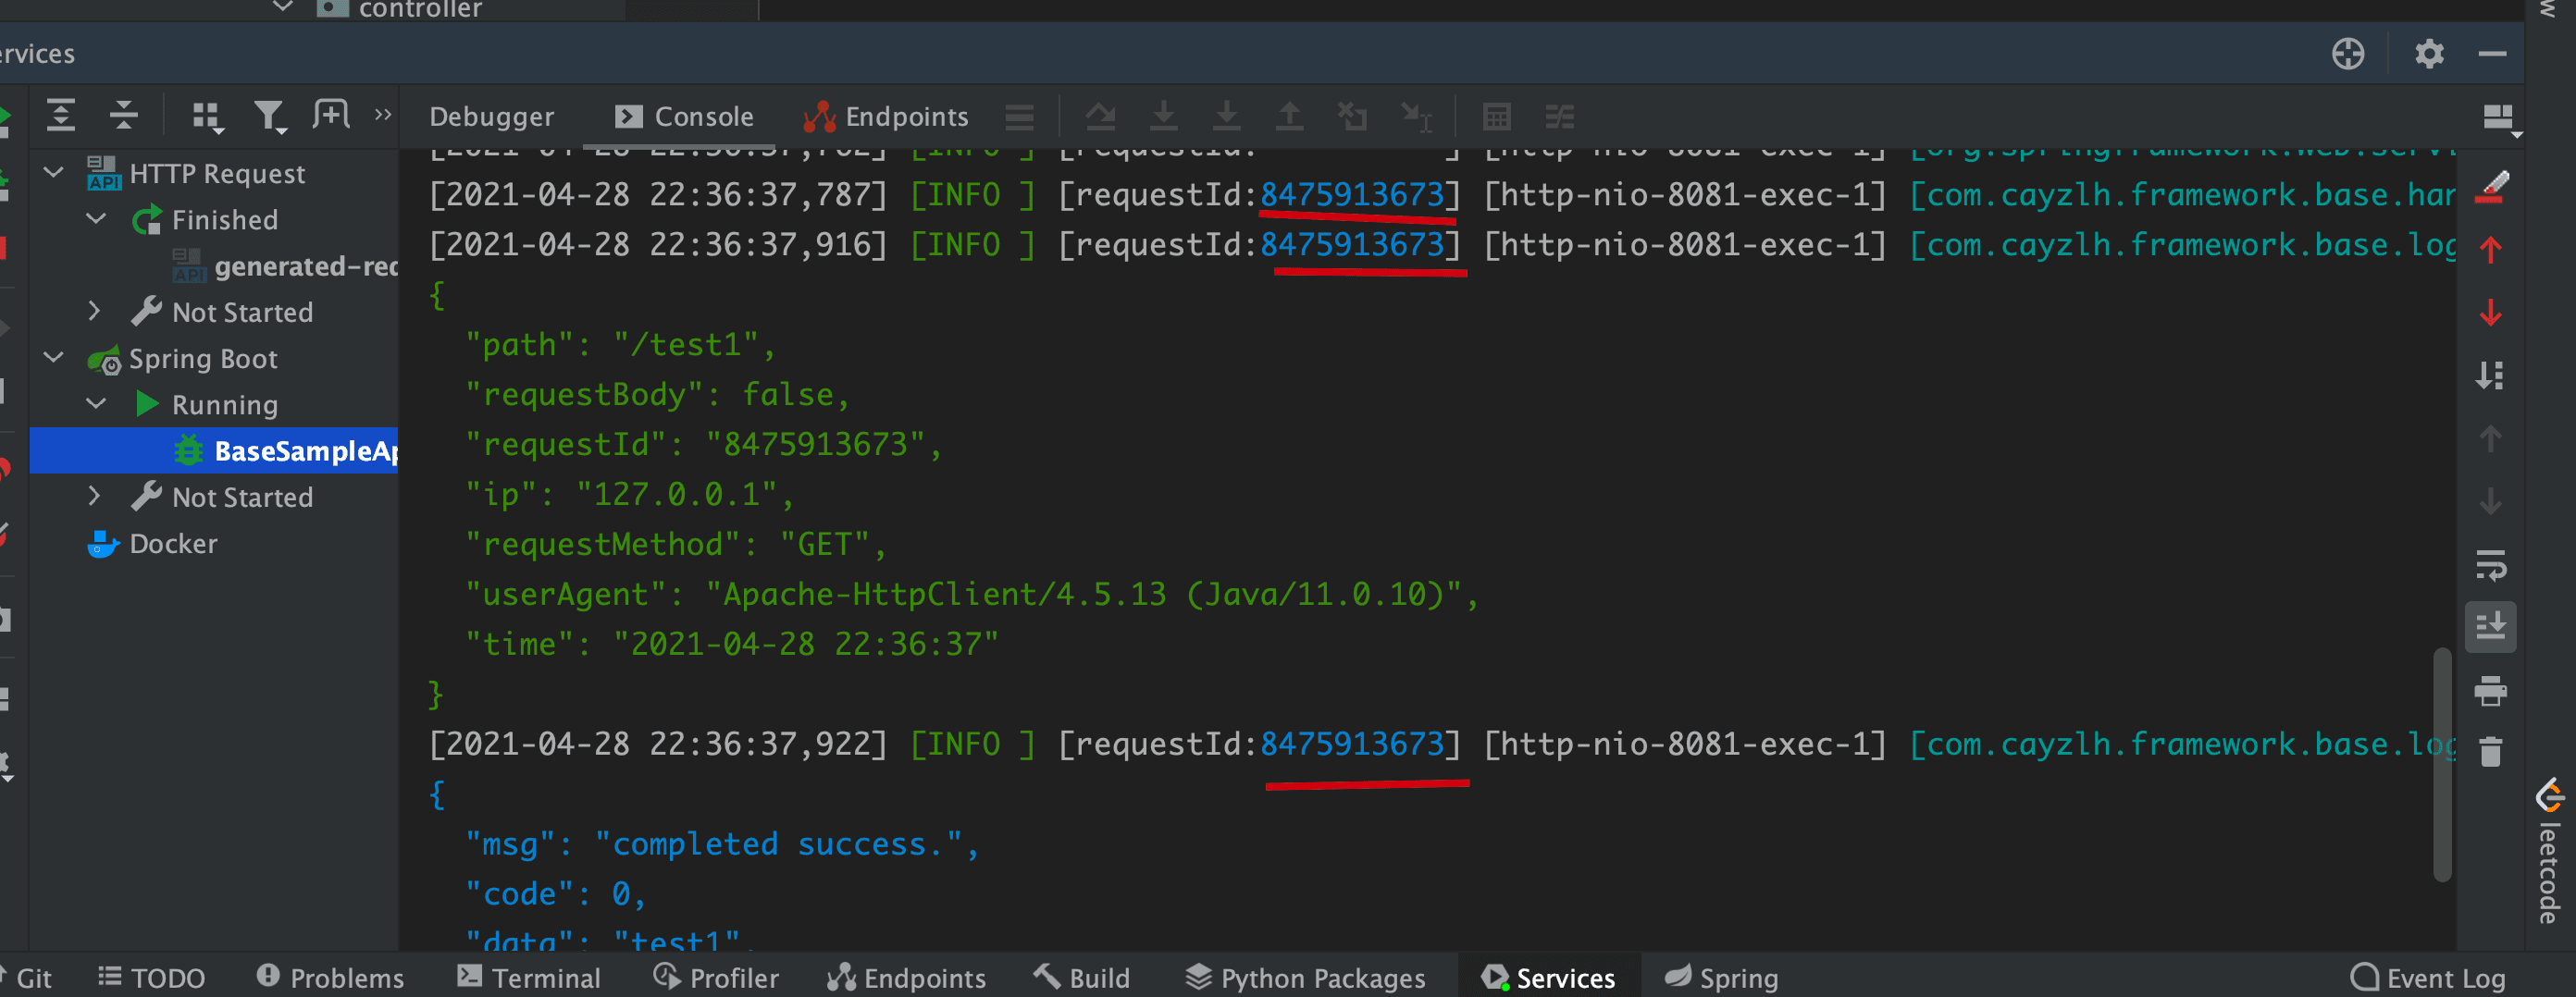2576x997 pixels.
Task: Open the Services panel gear settings
Action: pyautogui.click(x=2429, y=53)
